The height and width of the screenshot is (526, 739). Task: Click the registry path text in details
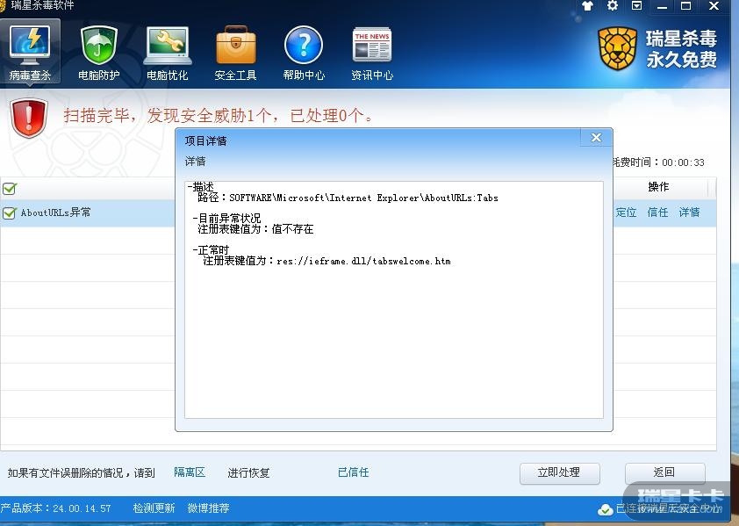point(348,198)
